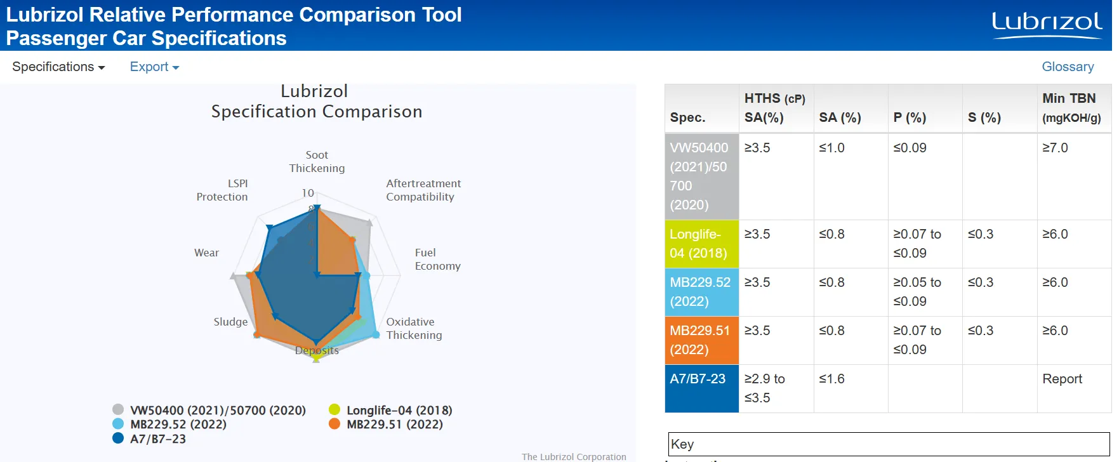Click the light blue data point near Oxidative Thickening
The image size is (1119, 462).
[x=375, y=334]
